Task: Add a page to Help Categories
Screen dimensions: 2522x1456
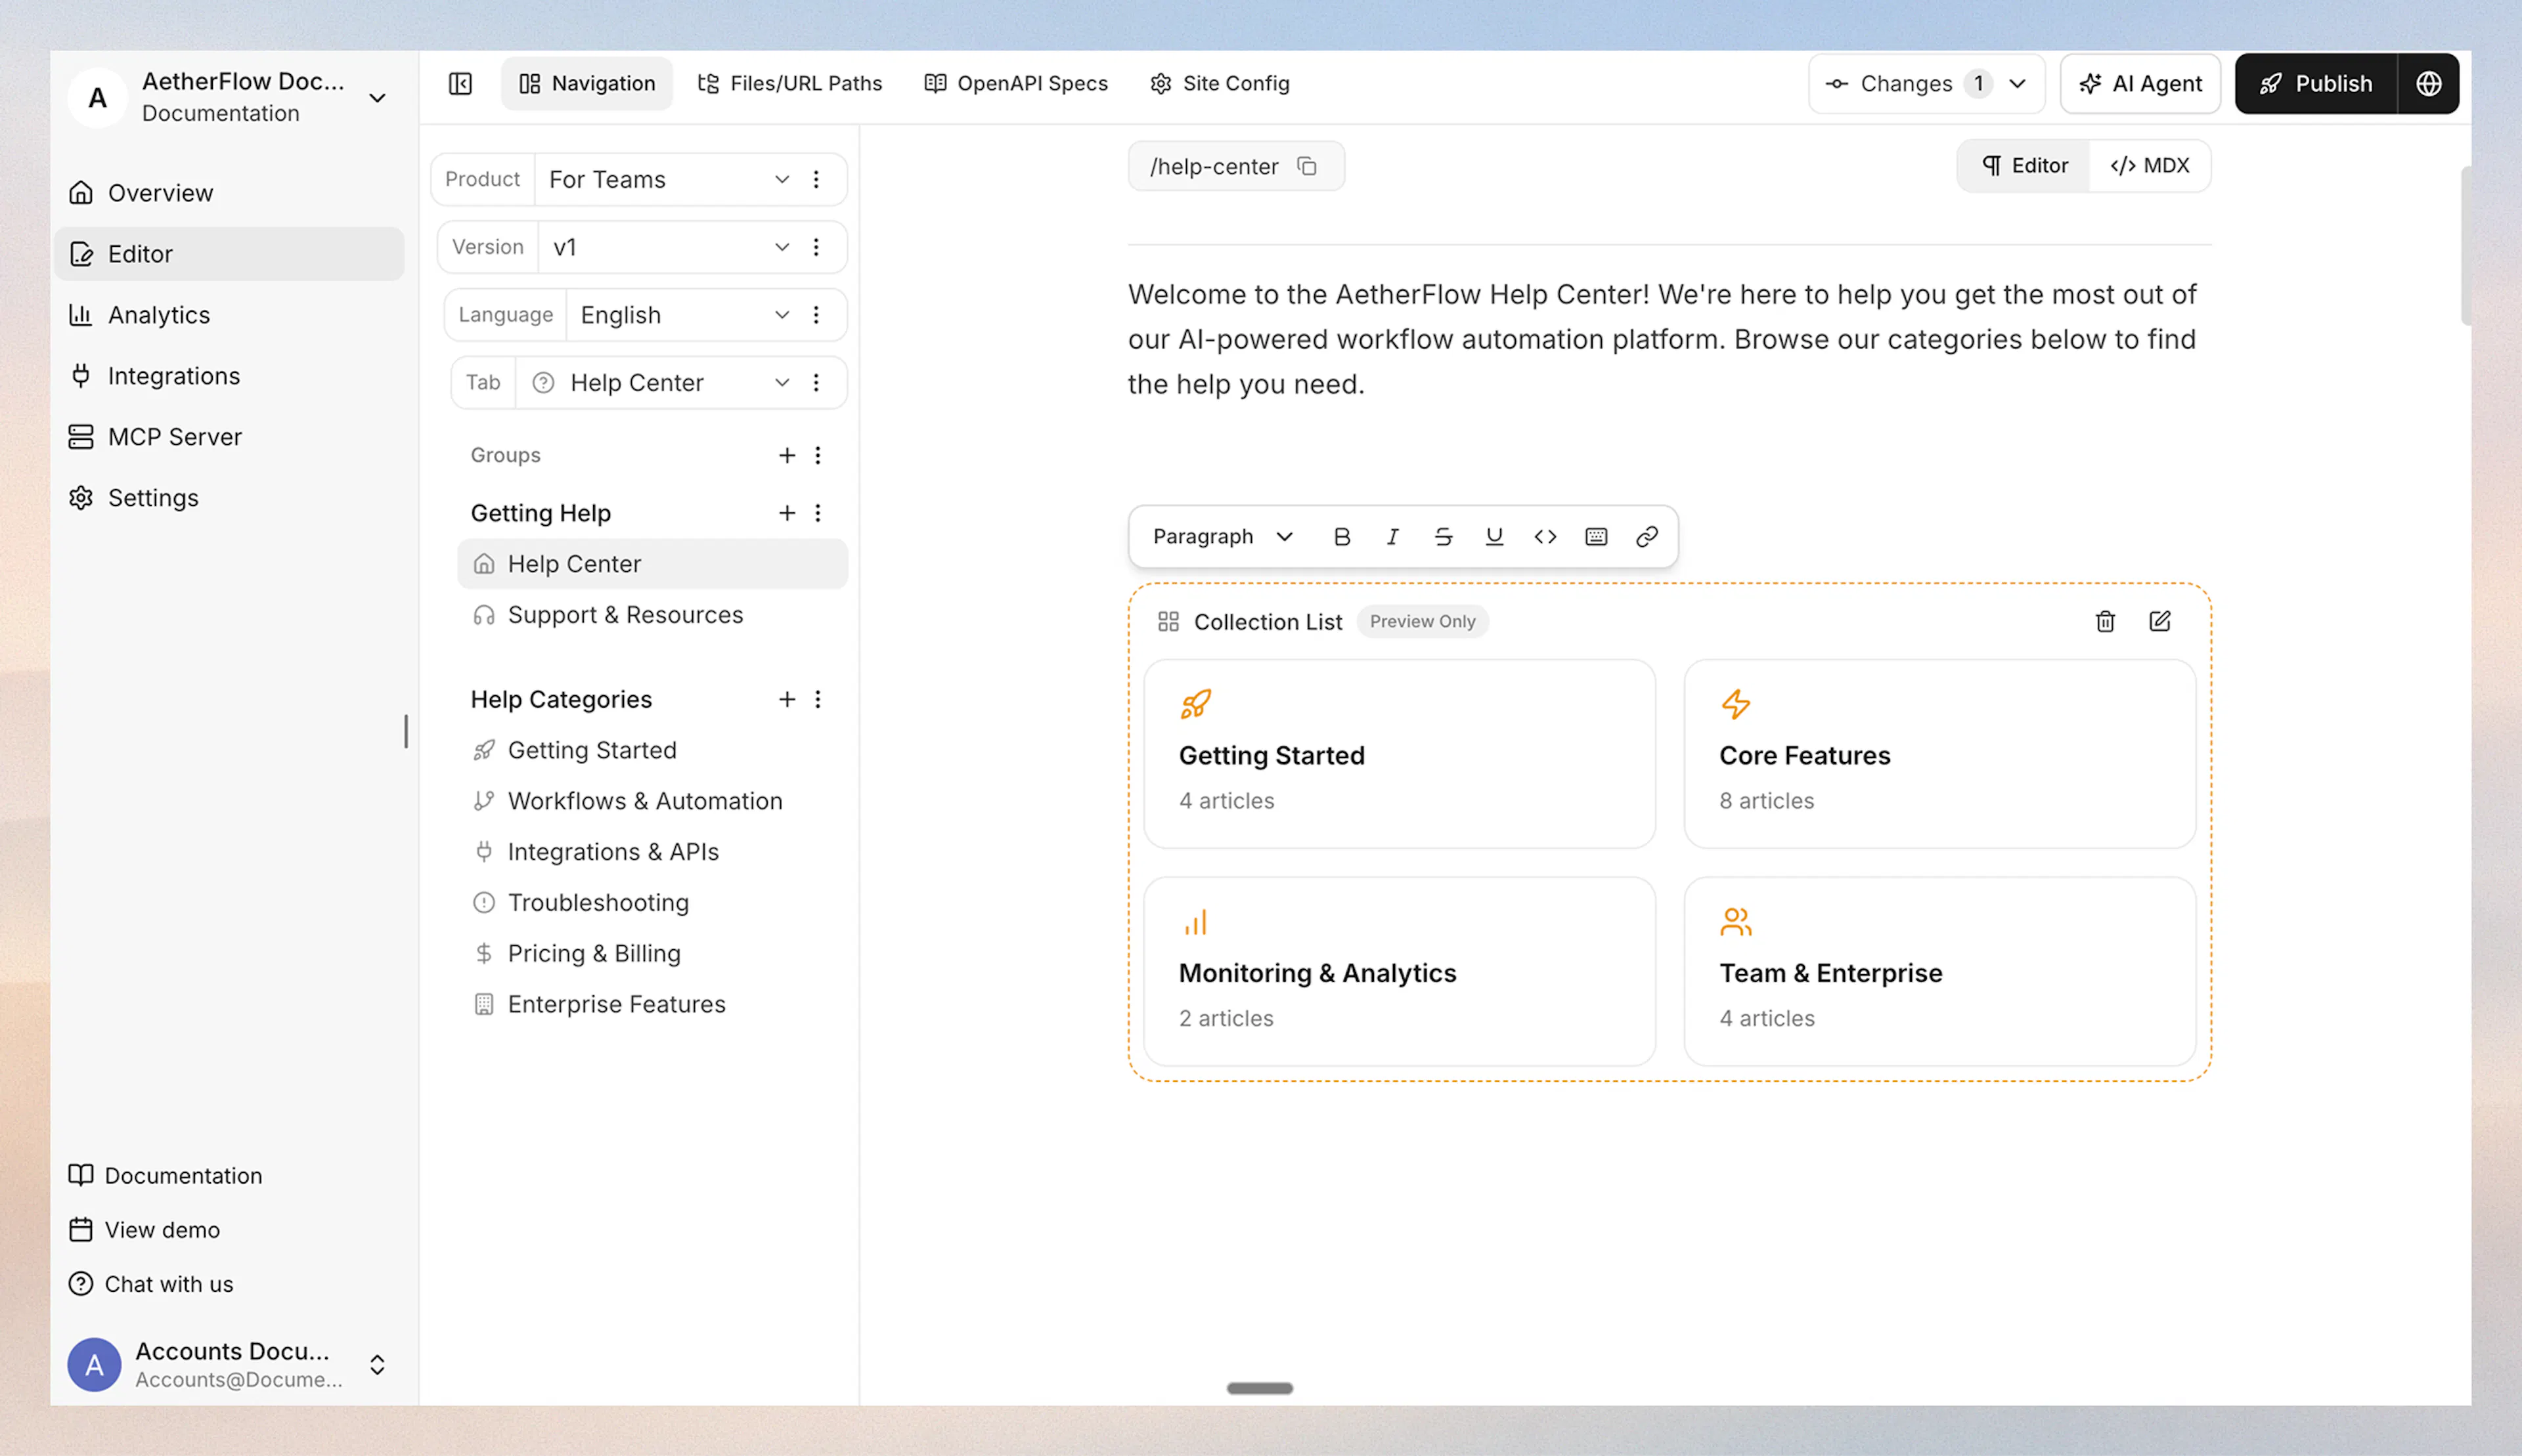Action: coord(786,699)
